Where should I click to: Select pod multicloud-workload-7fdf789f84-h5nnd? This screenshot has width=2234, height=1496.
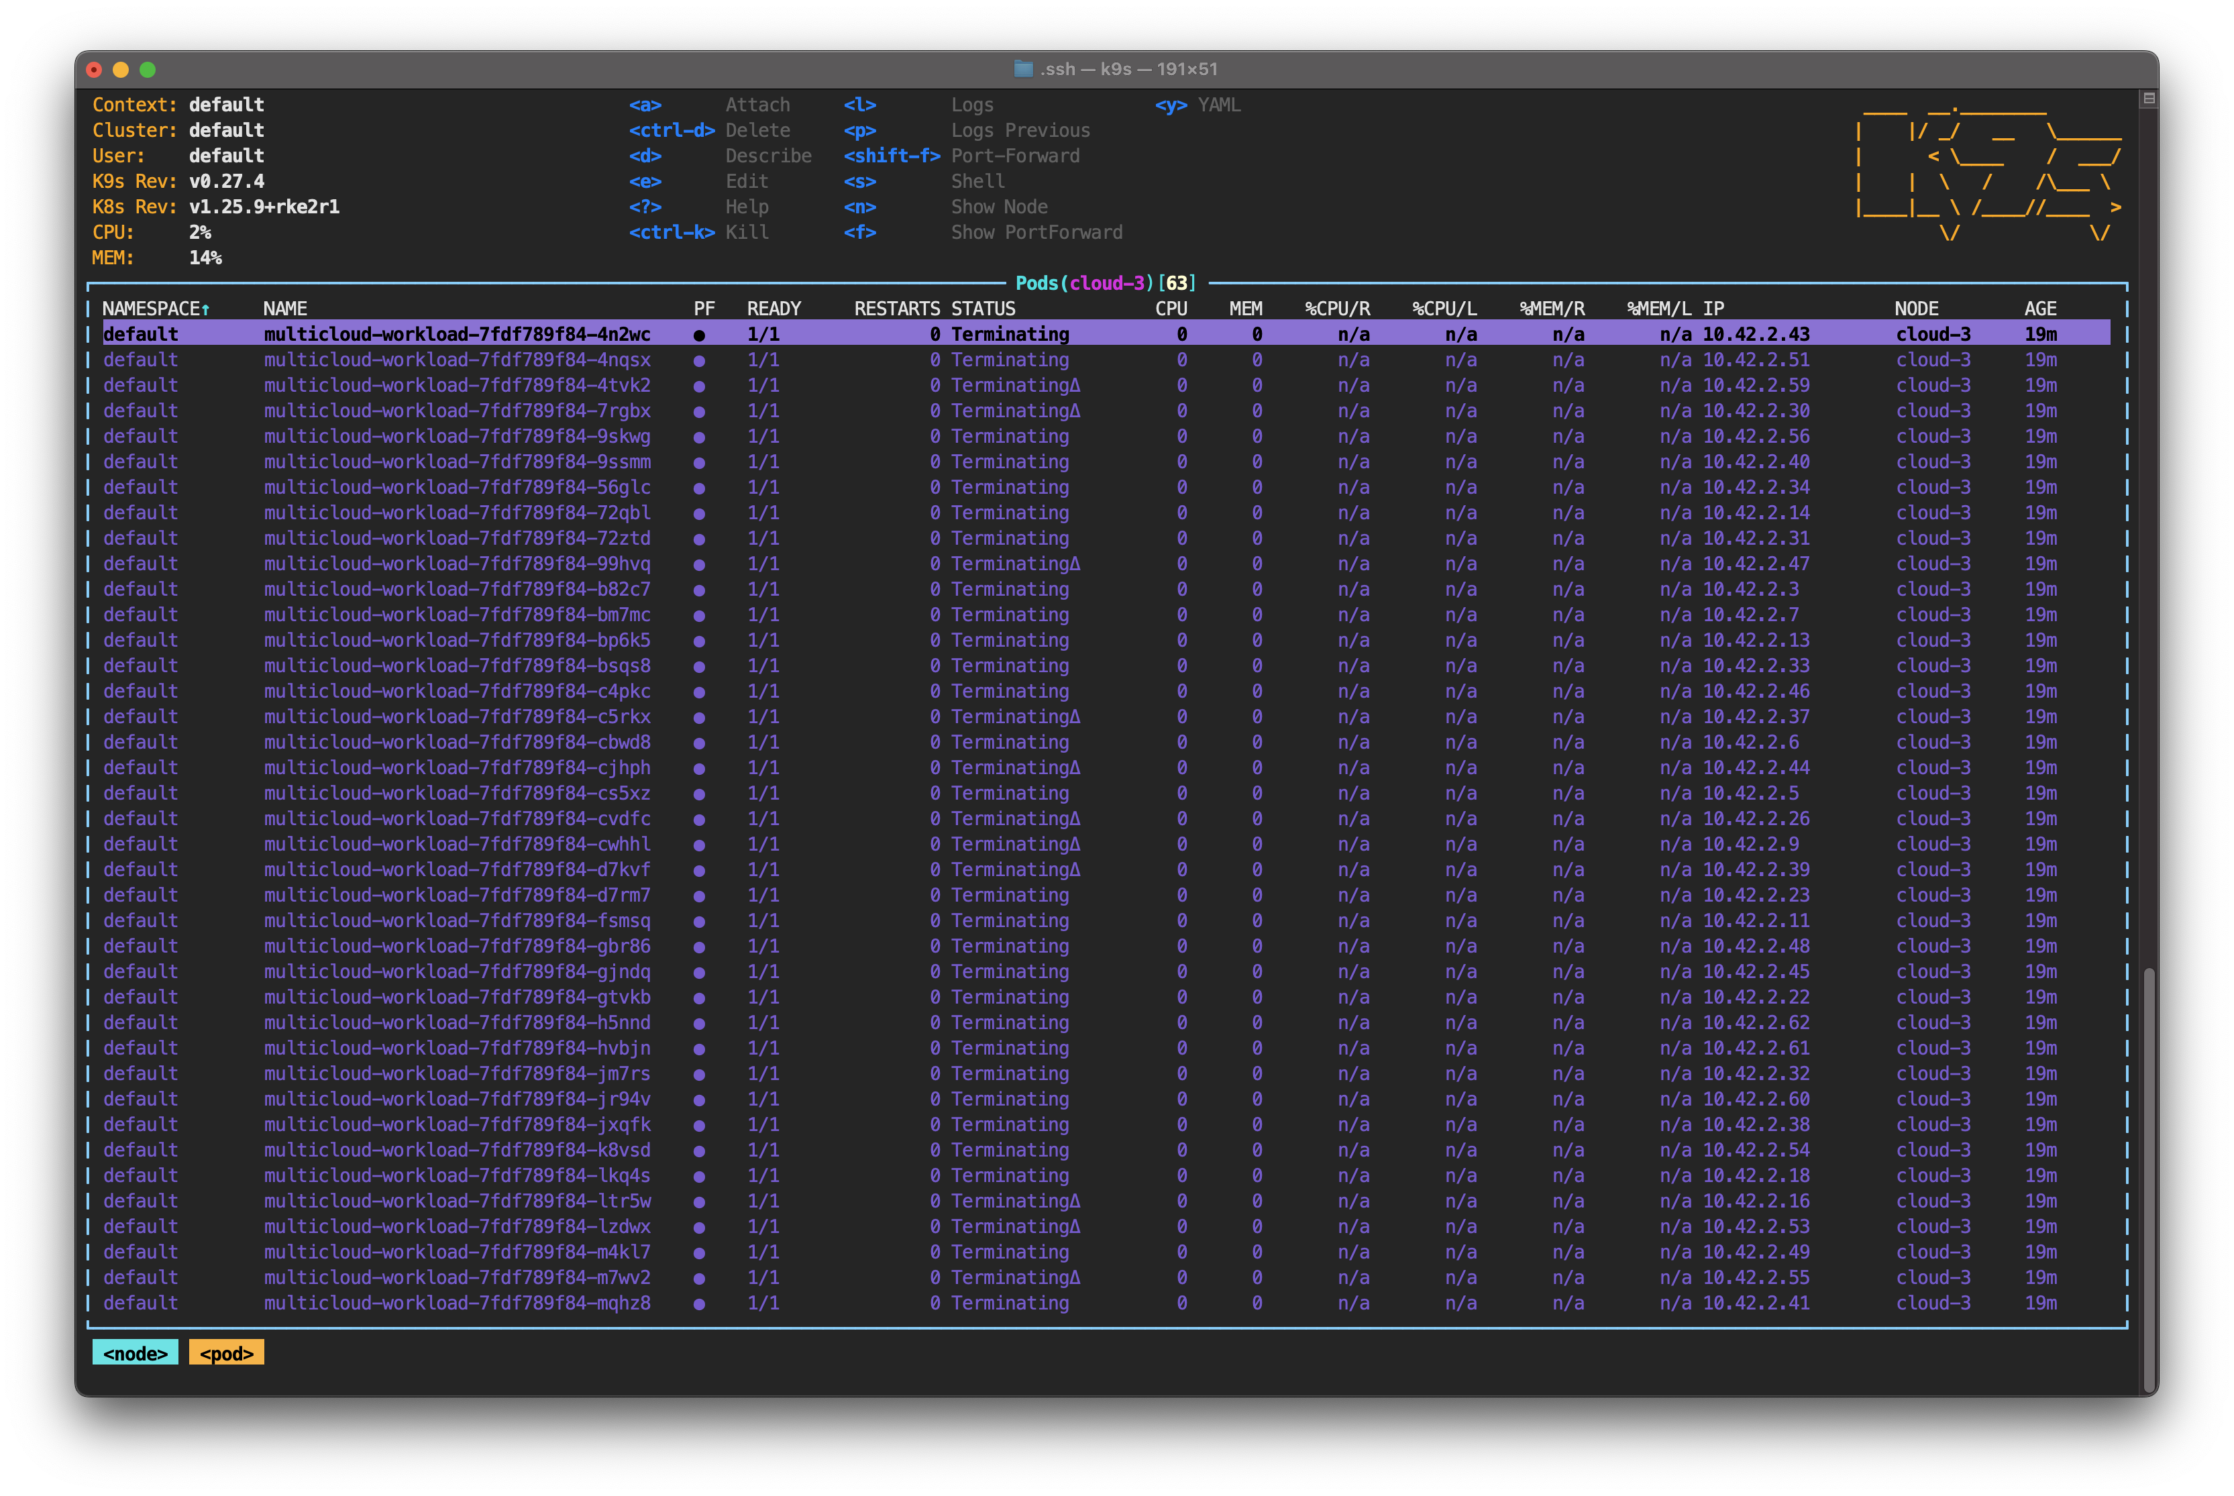[x=1106, y=1023]
